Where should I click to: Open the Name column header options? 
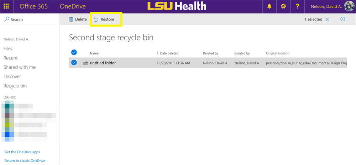pos(94,53)
